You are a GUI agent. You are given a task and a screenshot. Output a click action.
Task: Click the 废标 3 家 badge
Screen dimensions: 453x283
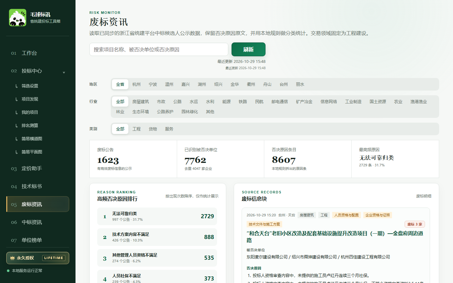pos(415,224)
